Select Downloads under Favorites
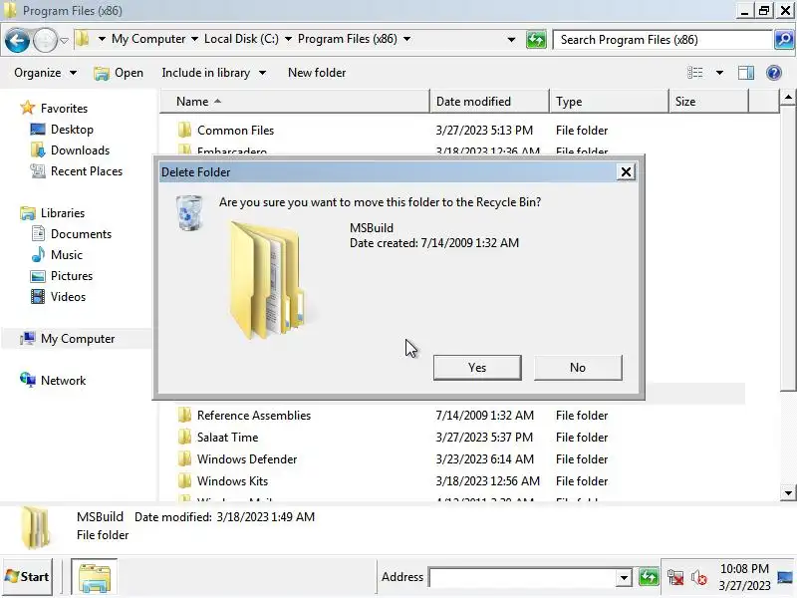Viewport: 797px width, 598px height. pyautogui.click(x=80, y=150)
